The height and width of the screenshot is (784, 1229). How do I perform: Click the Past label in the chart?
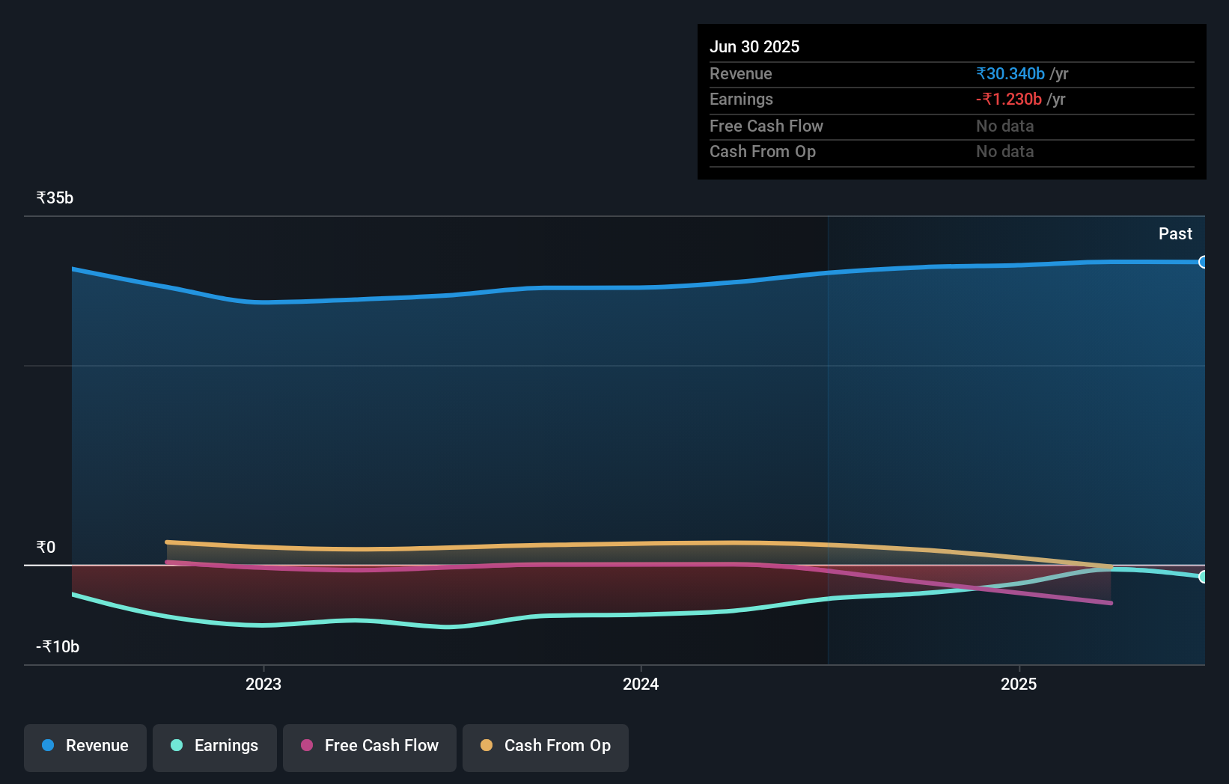(x=1175, y=233)
